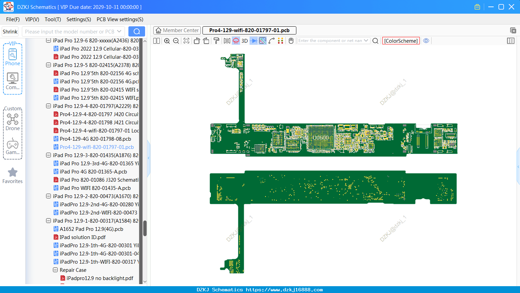Click the blue model search button

[x=137, y=31]
